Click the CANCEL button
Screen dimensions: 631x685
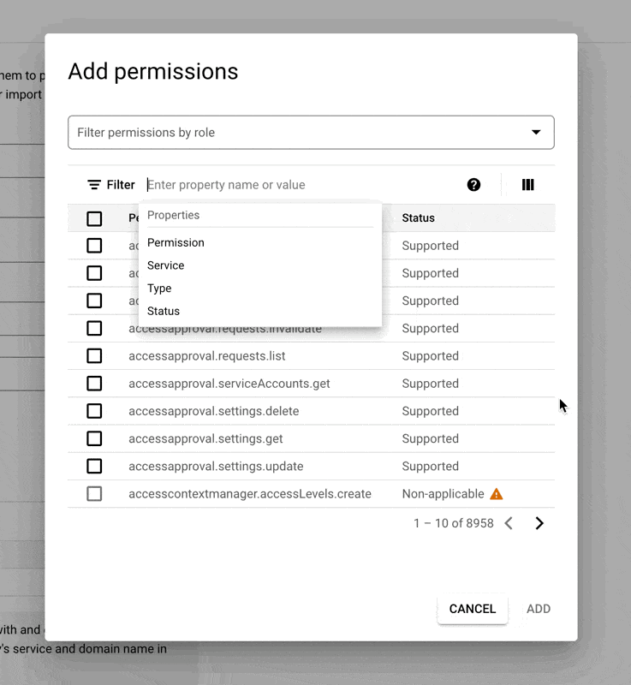pos(473,609)
